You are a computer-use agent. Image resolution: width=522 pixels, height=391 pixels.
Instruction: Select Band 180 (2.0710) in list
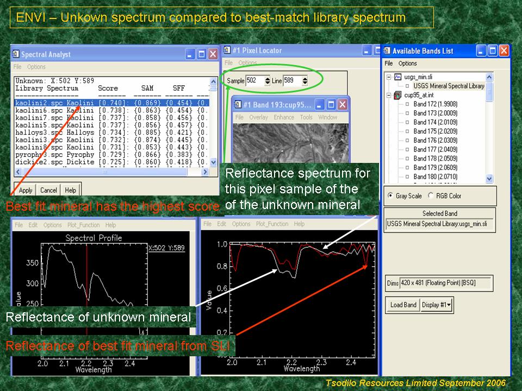coord(435,176)
